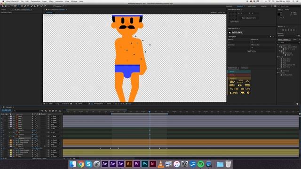The width and height of the screenshot is (301, 169).
Task: Open the Active Camera view dropdown
Action: [99, 104]
